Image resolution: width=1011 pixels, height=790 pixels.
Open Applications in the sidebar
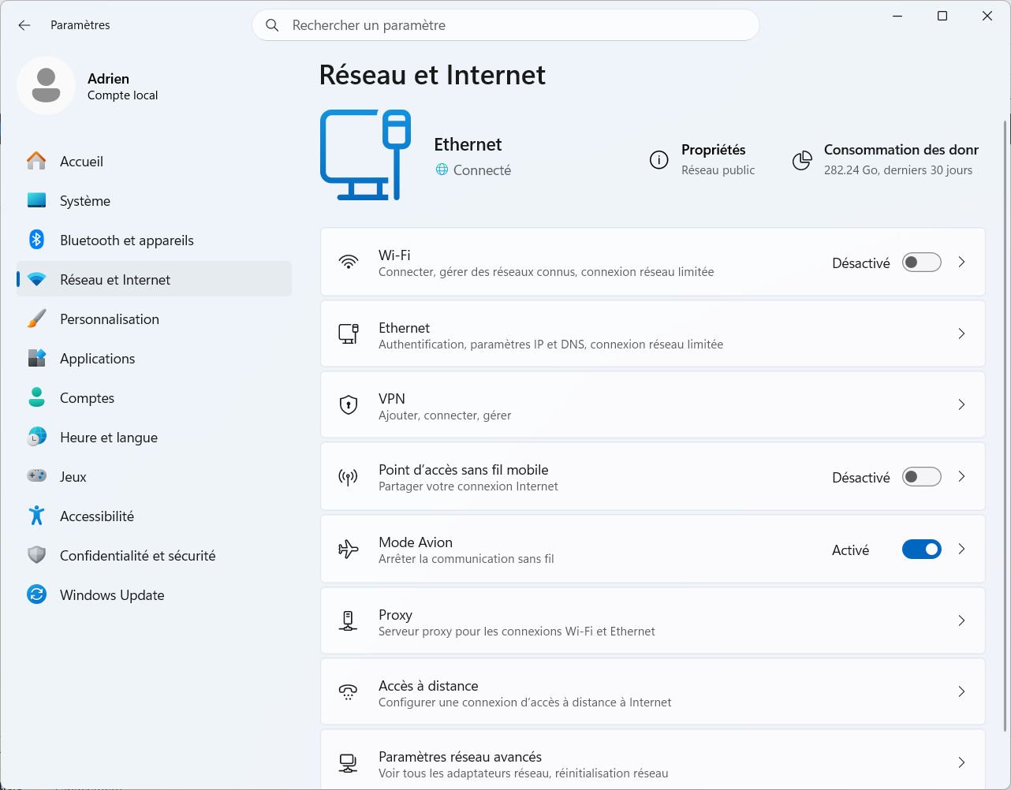(x=154, y=358)
